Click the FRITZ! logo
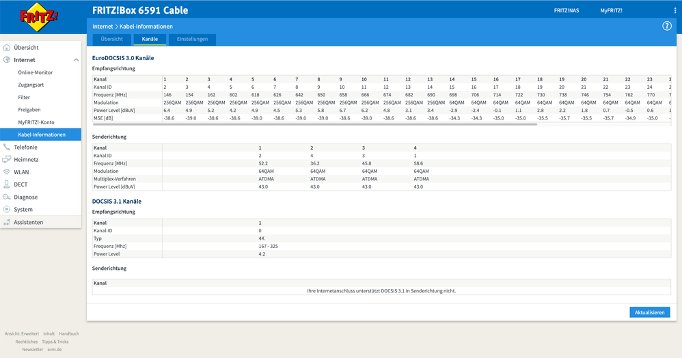This screenshot has width=682, height=358. click(x=39, y=17)
